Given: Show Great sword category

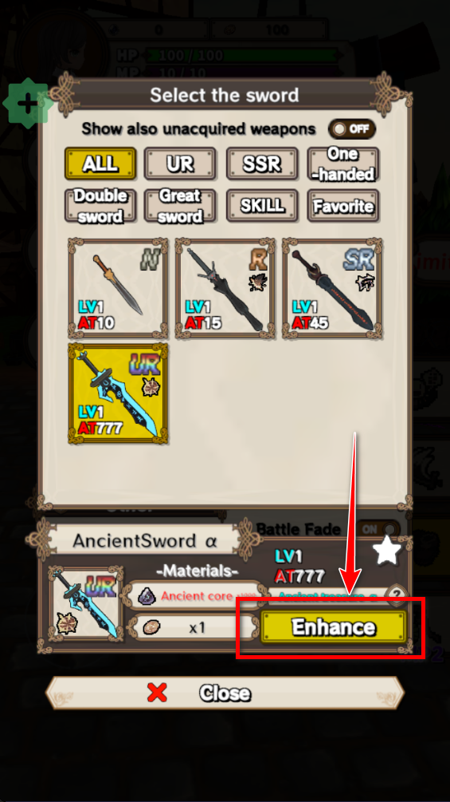Looking at the screenshot, I should tap(180, 206).
